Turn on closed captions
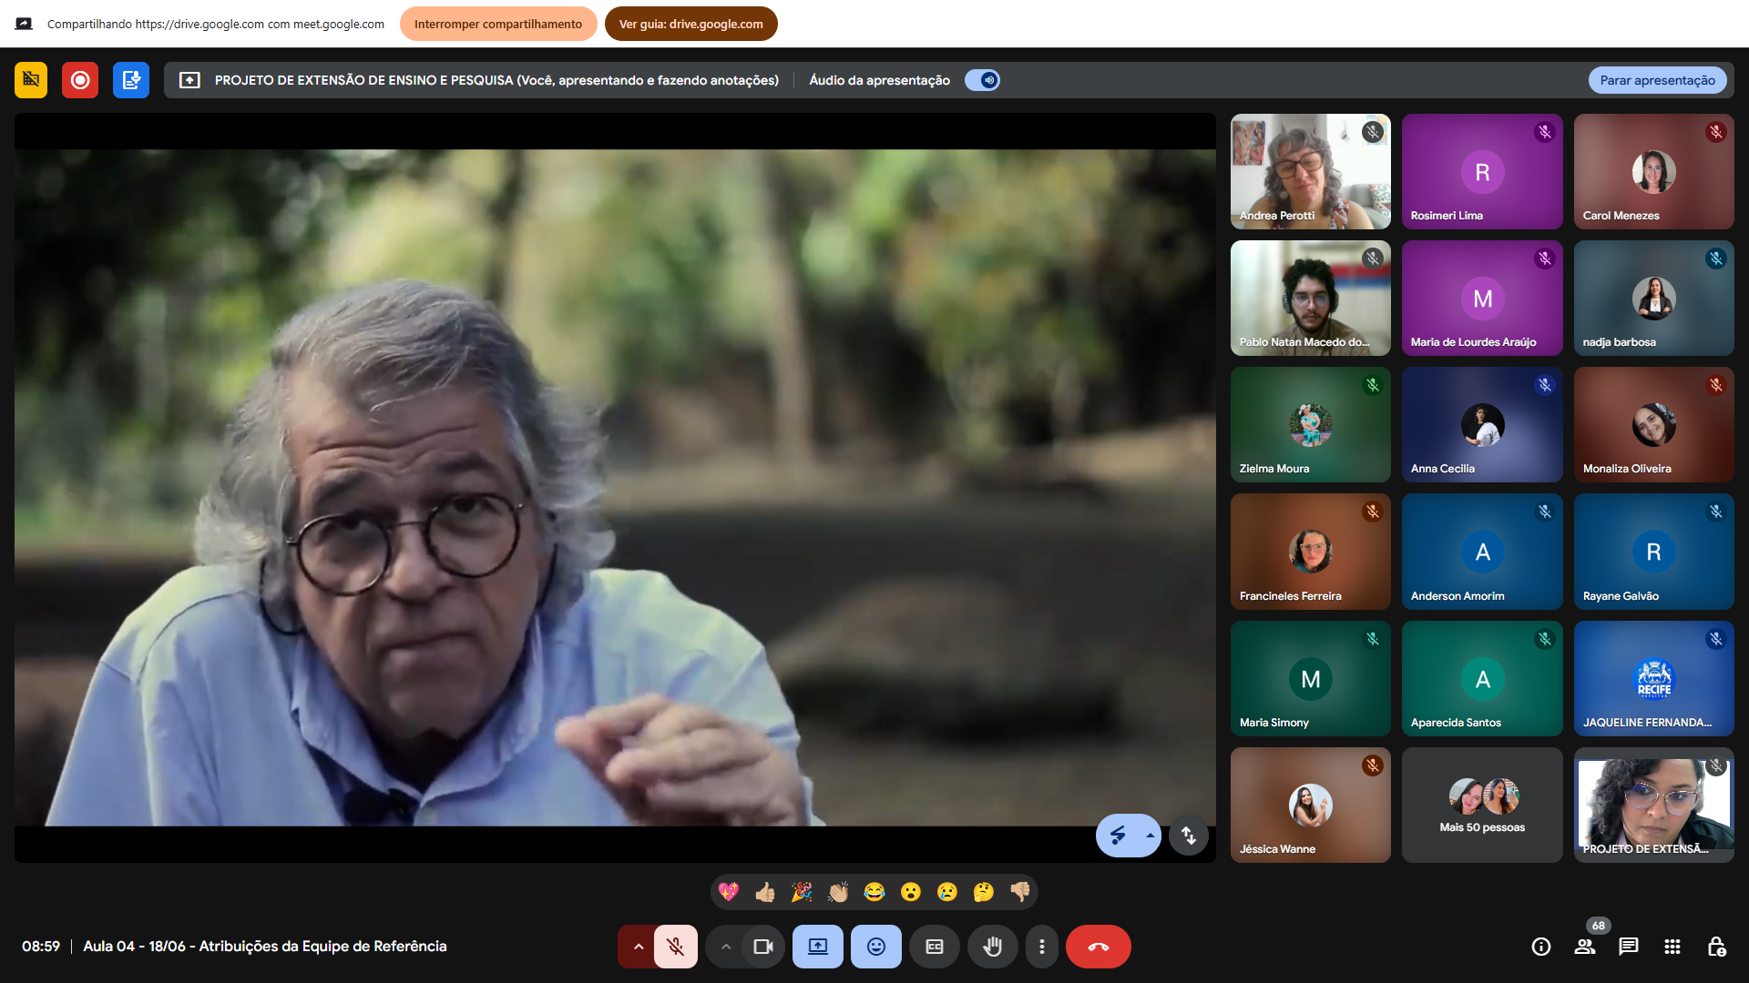Screen dimensions: 1749x983 [935, 947]
